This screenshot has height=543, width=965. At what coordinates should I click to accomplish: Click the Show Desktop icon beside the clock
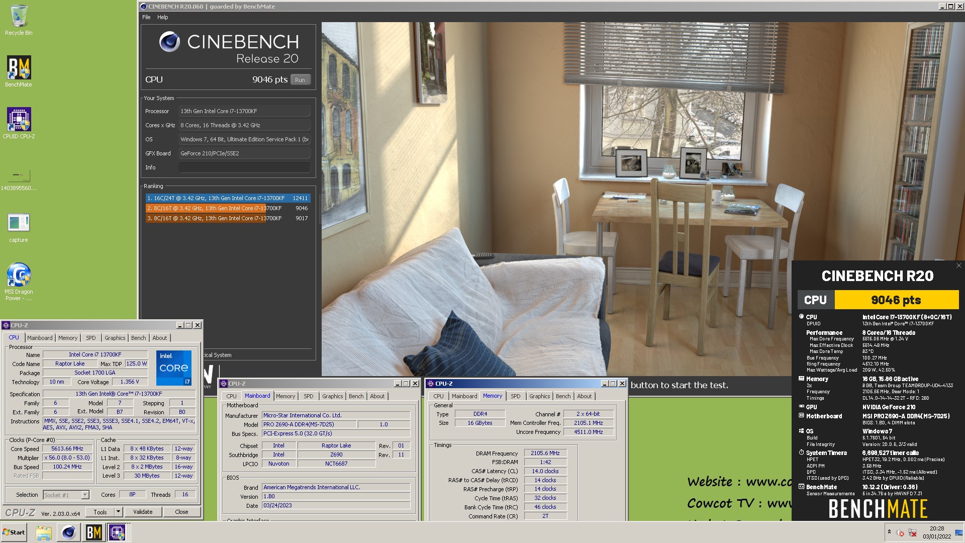[x=959, y=533]
